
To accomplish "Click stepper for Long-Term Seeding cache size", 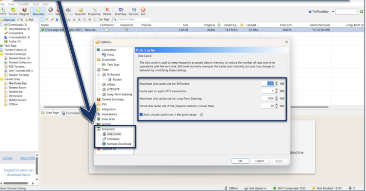I will tap(276, 98).
